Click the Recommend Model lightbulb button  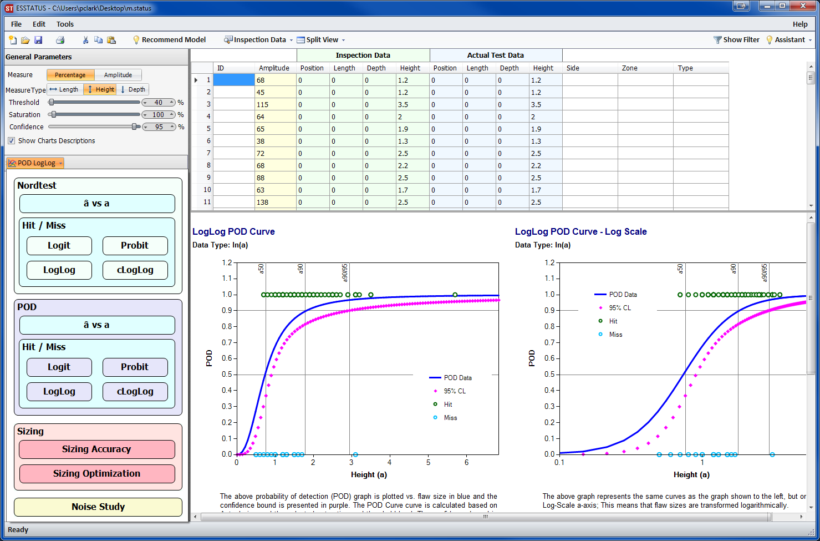(169, 40)
